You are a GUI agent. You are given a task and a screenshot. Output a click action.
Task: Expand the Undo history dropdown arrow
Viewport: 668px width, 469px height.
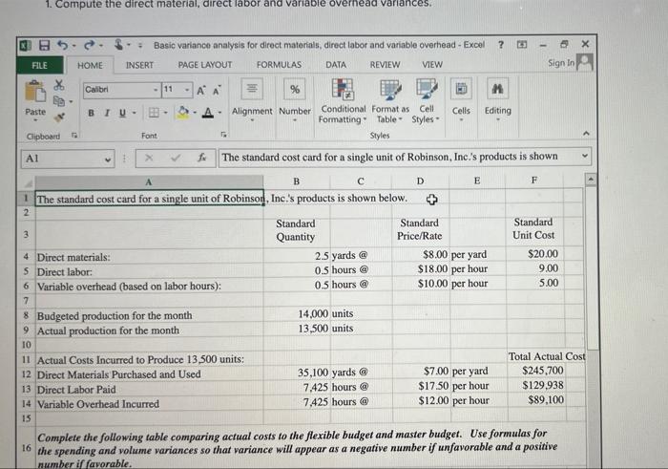(74, 45)
